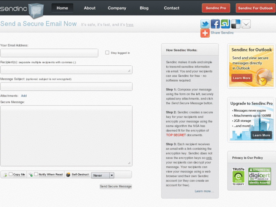Click the orange plus share icon
276x207 pixels.
point(205,33)
